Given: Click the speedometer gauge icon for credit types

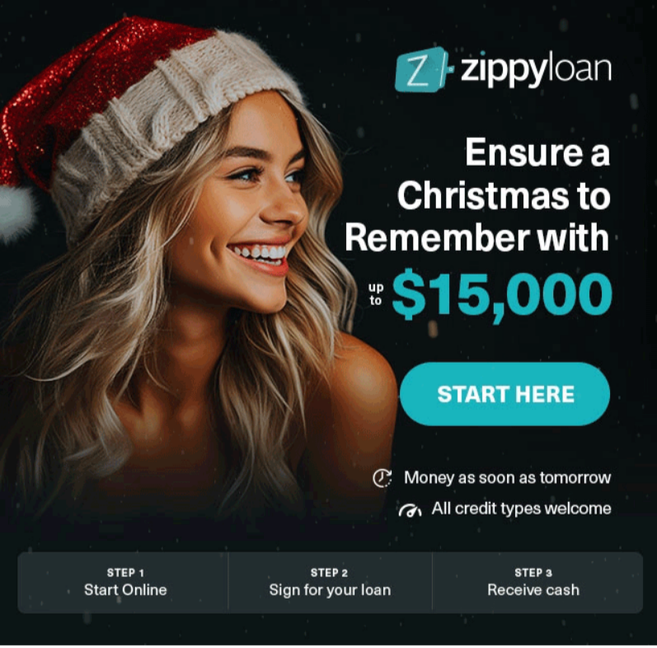Looking at the screenshot, I should point(410,509).
